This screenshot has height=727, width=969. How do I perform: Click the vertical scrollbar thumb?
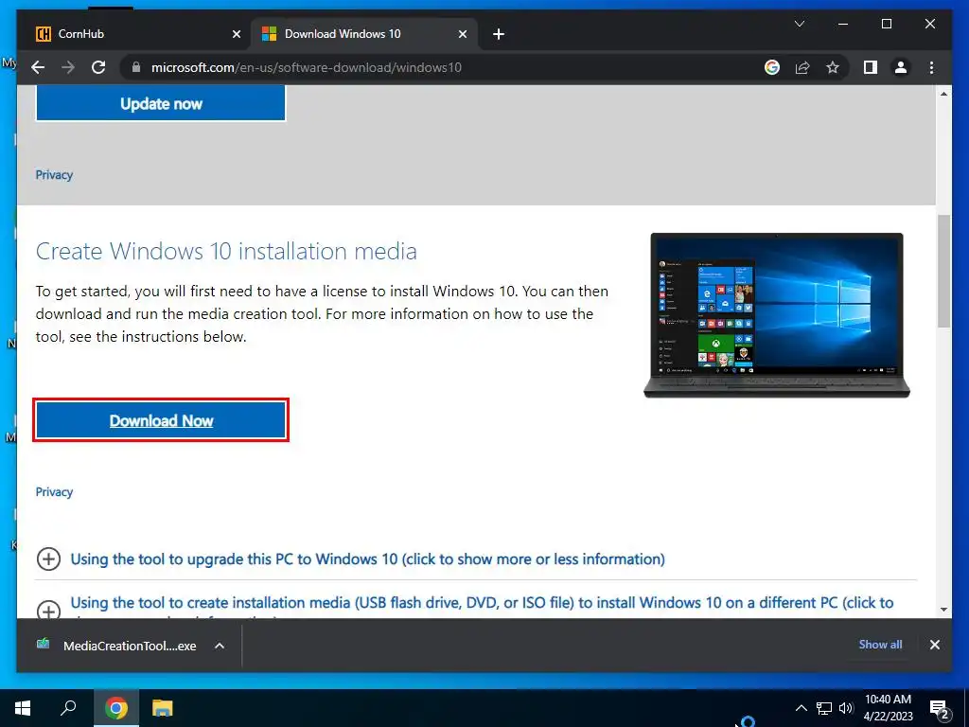[943, 271]
